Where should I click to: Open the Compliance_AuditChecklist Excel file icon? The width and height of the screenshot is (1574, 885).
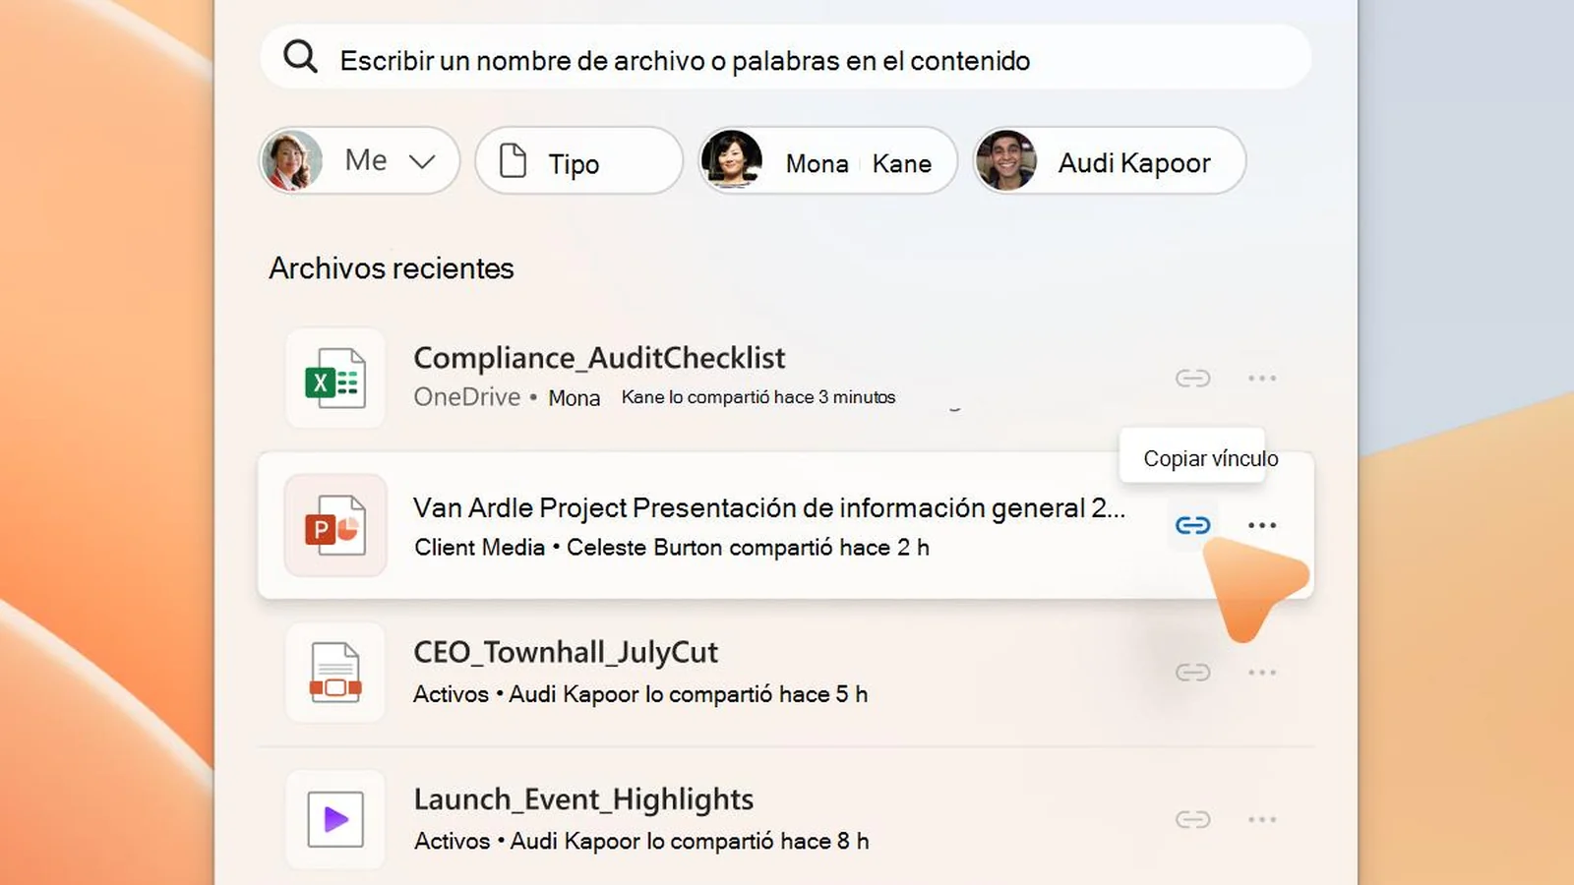[x=335, y=379]
